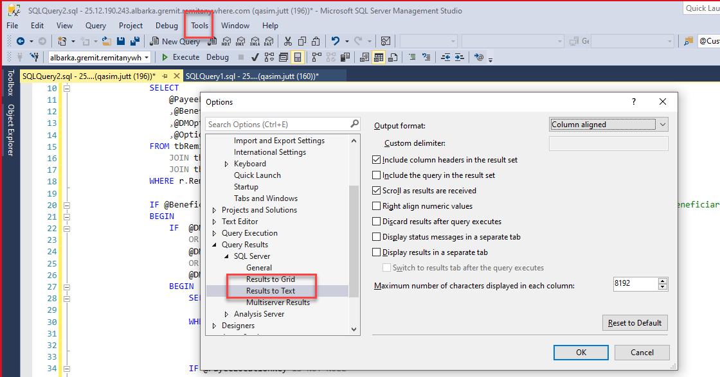
Task: Click Cancel in the Options dialog
Action: click(x=642, y=352)
